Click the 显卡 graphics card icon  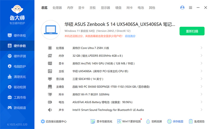[x=50, y=63]
